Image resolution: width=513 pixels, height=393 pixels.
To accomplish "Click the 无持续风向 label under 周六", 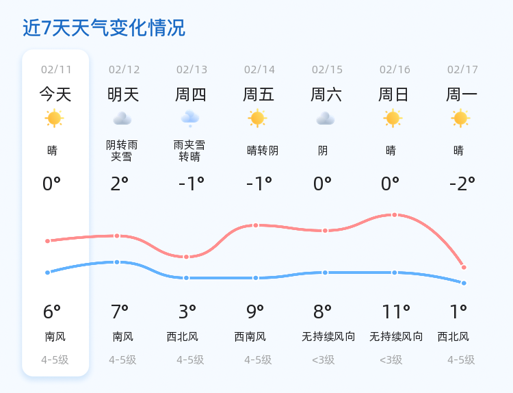I will [x=328, y=336].
